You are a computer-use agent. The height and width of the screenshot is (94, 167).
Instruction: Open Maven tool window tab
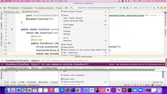tap(165, 33)
